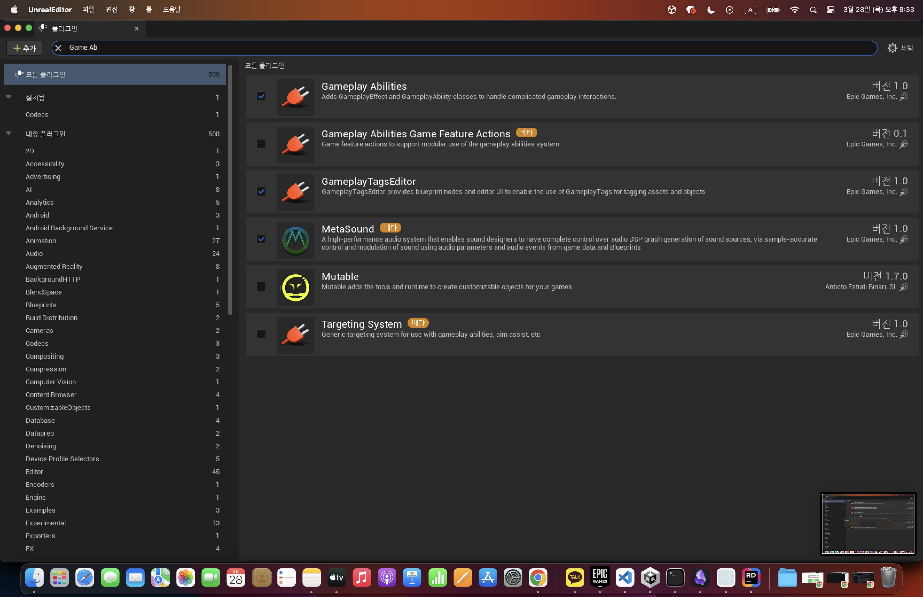Clear the plugin search with X icon

click(58, 48)
